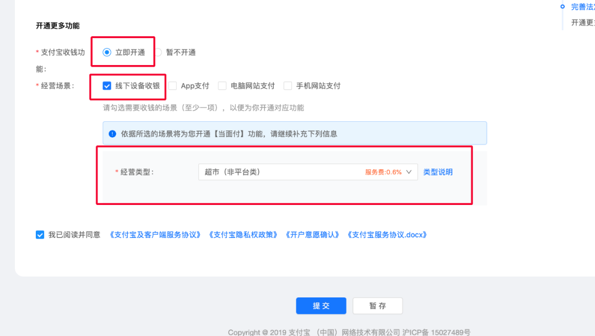Enable the 电脑网站支付 checkbox
This screenshot has height=336, width=595.
click(x=222, y=85)
